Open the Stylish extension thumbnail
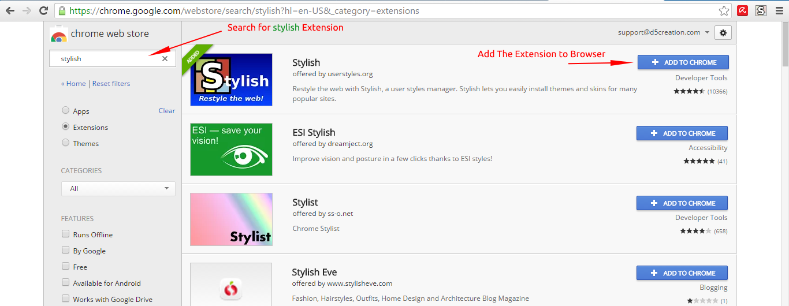 coord(231,80)
